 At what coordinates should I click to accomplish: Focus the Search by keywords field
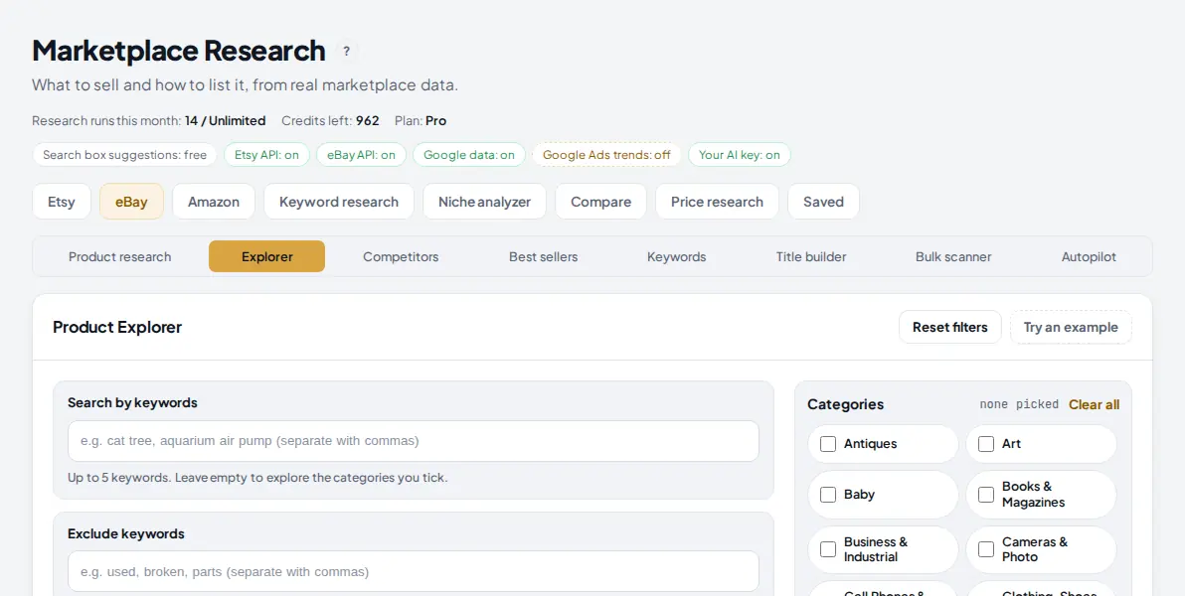pos(414,441)
